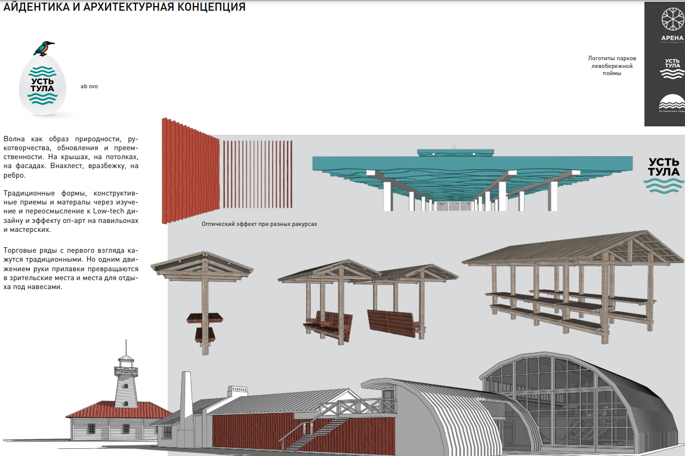Click the page heading about архитектурная концепция
The image size is (685, 456).
coord(124,8)
